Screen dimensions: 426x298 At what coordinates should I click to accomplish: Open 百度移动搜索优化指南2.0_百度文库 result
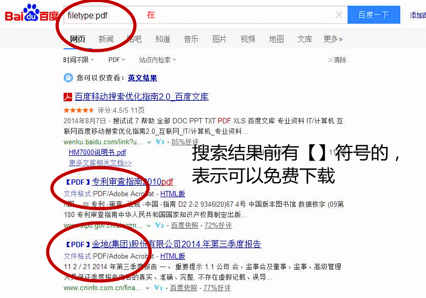pyautogui.click(x=141, y=97)
